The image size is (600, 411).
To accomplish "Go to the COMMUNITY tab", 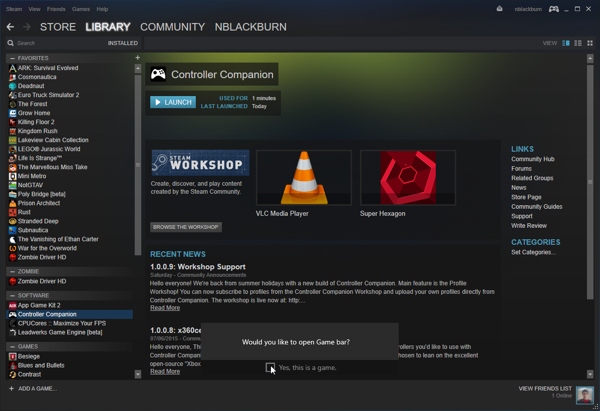I will [173, 27].
